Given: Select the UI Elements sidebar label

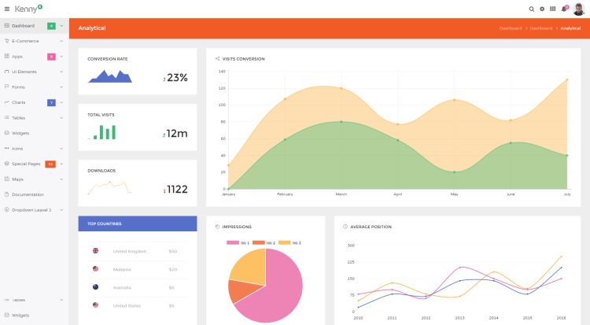Looking at the screenshot, I should point(24,72).
